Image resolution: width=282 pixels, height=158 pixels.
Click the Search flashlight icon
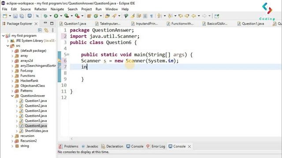pyautogui.click(x=114, y=16)
